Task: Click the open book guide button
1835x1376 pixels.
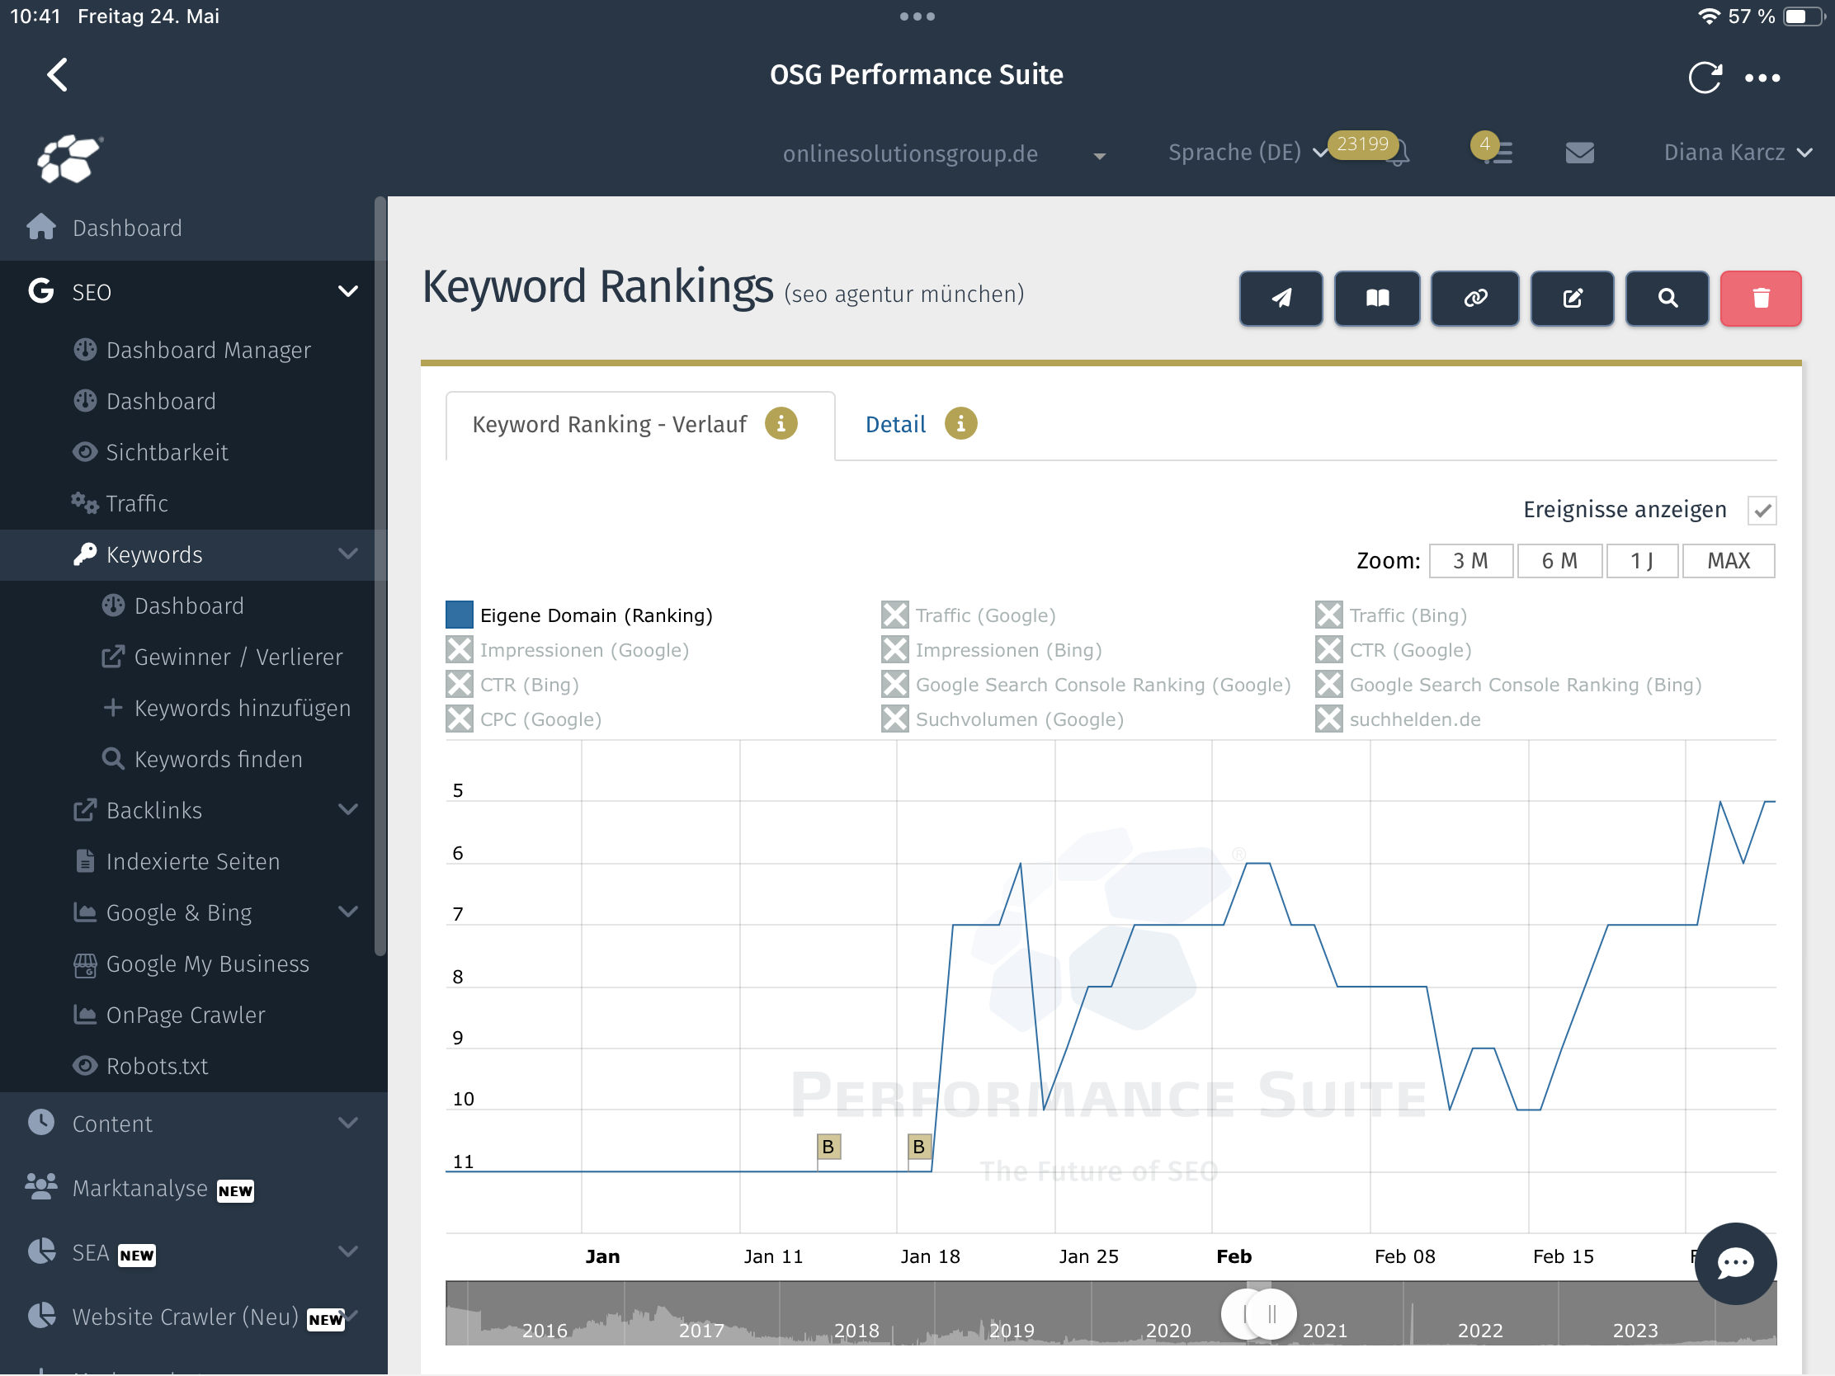Action: point(1377,298)
